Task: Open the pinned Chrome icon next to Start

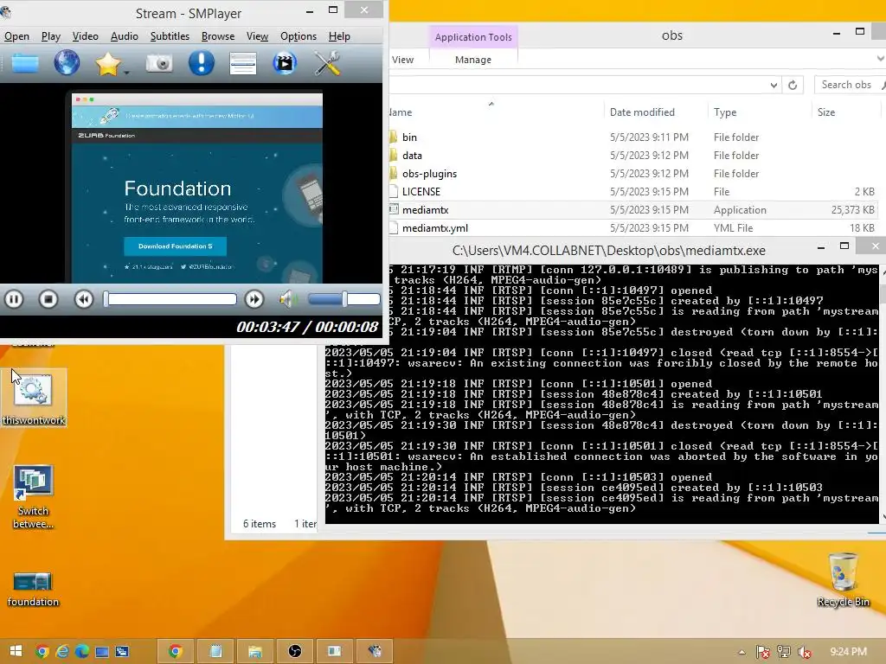Action: click(x=42, y=652)
